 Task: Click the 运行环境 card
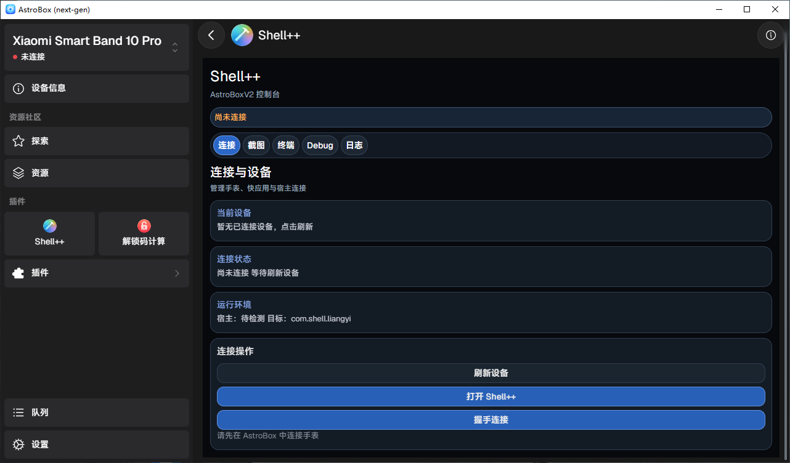tap(491, 312)
